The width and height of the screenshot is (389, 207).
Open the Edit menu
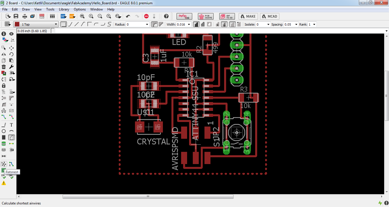click(x=15, y=9)
